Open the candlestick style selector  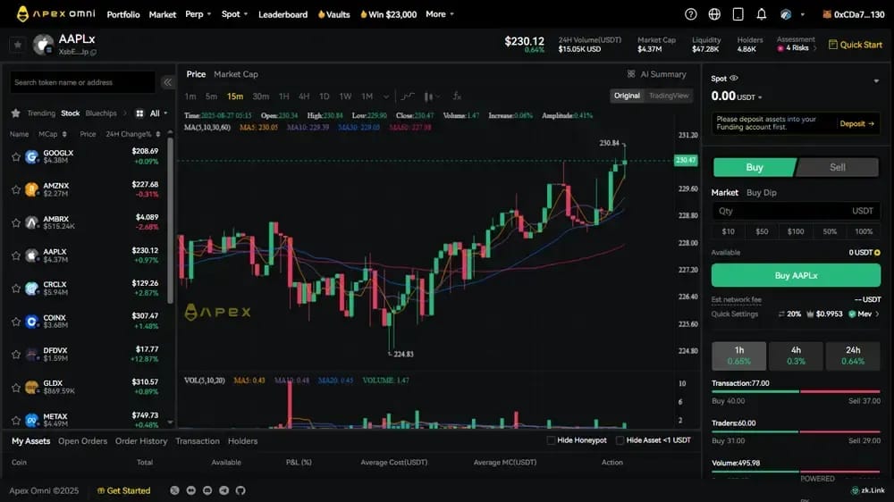pyautogui.click(x=432, y=96)
